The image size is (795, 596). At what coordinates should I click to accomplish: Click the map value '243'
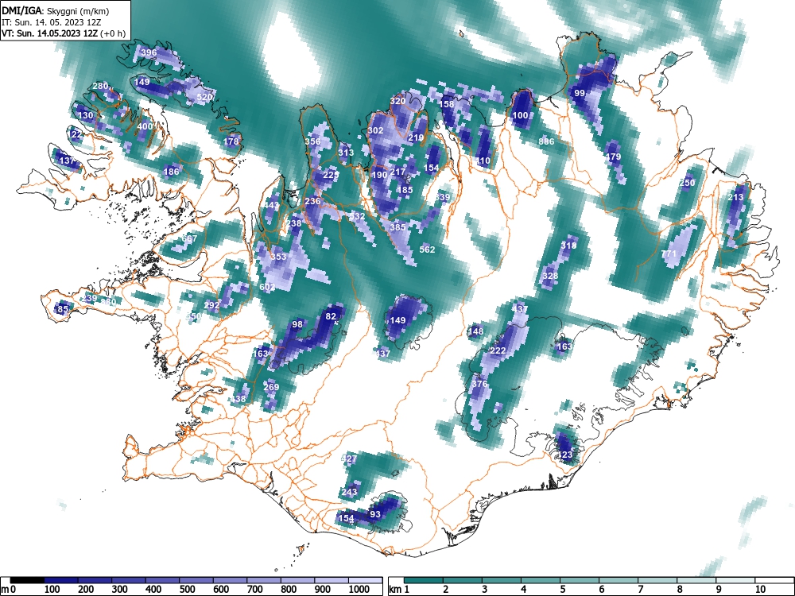(x=349, y=492)
